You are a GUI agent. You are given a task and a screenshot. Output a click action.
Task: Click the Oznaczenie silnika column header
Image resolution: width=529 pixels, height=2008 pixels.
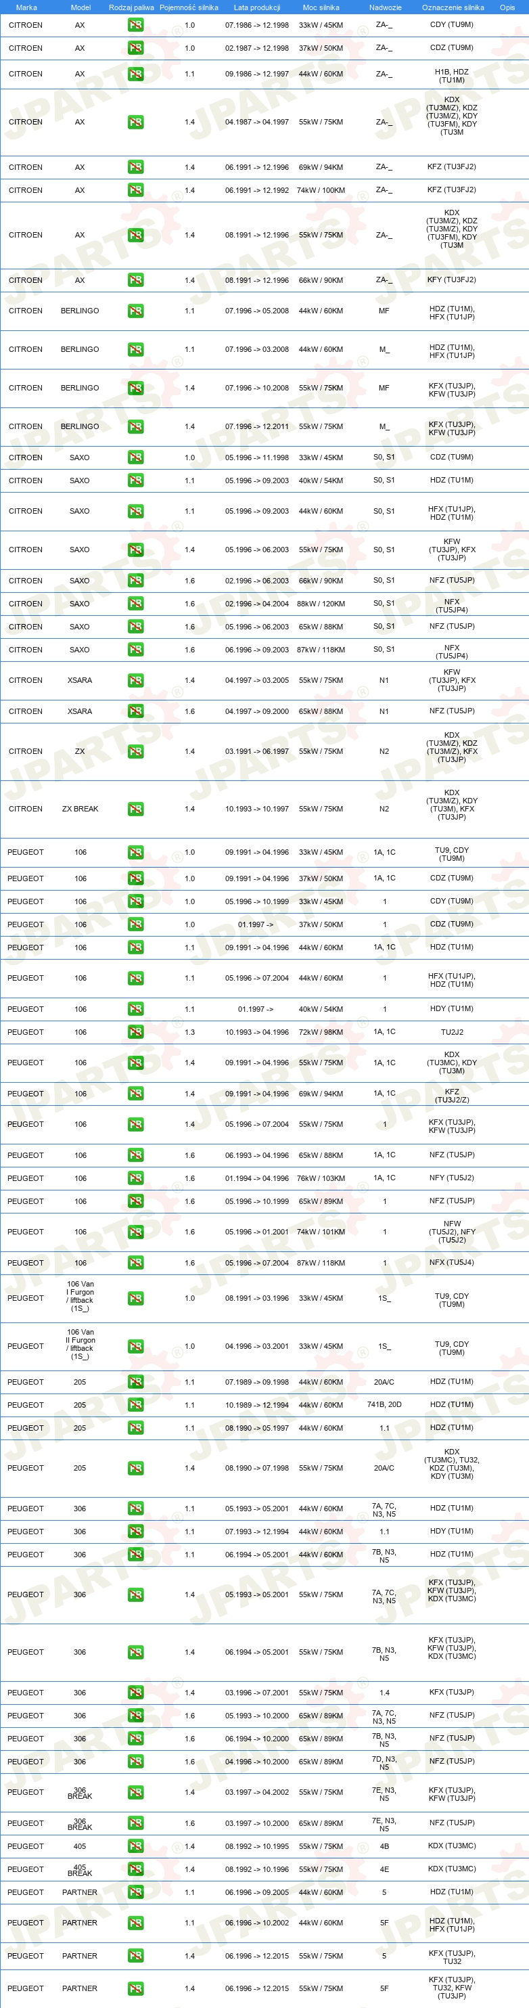pos(453,8)
